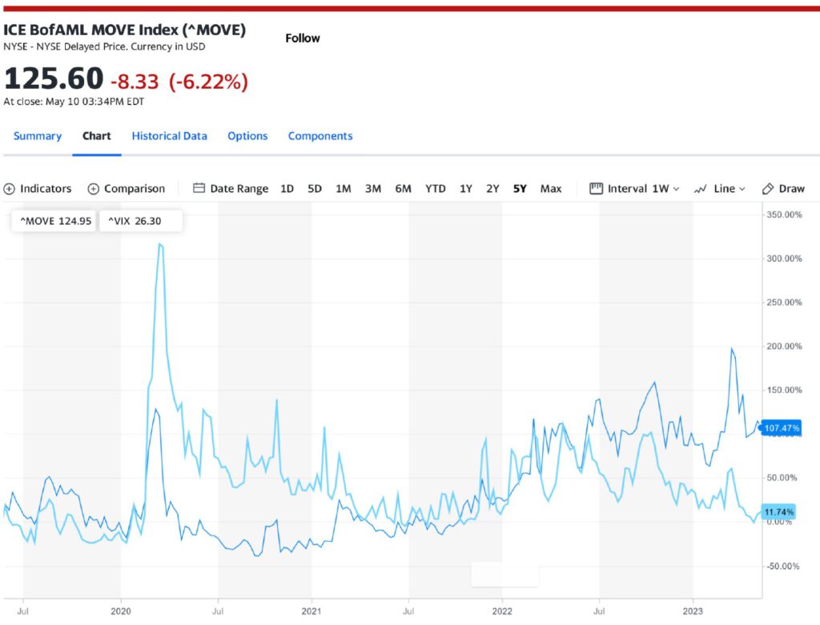The height and width of the screenshot is (625, 820).
Task: Add a Comparison via plus icon
Action: coord(93,189)
